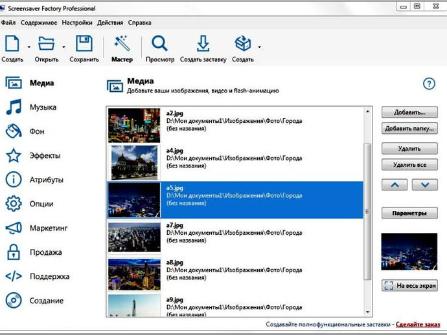Click the media list vertical scrollbar thumb
This screenshot has height=335, width=447.
367,211
